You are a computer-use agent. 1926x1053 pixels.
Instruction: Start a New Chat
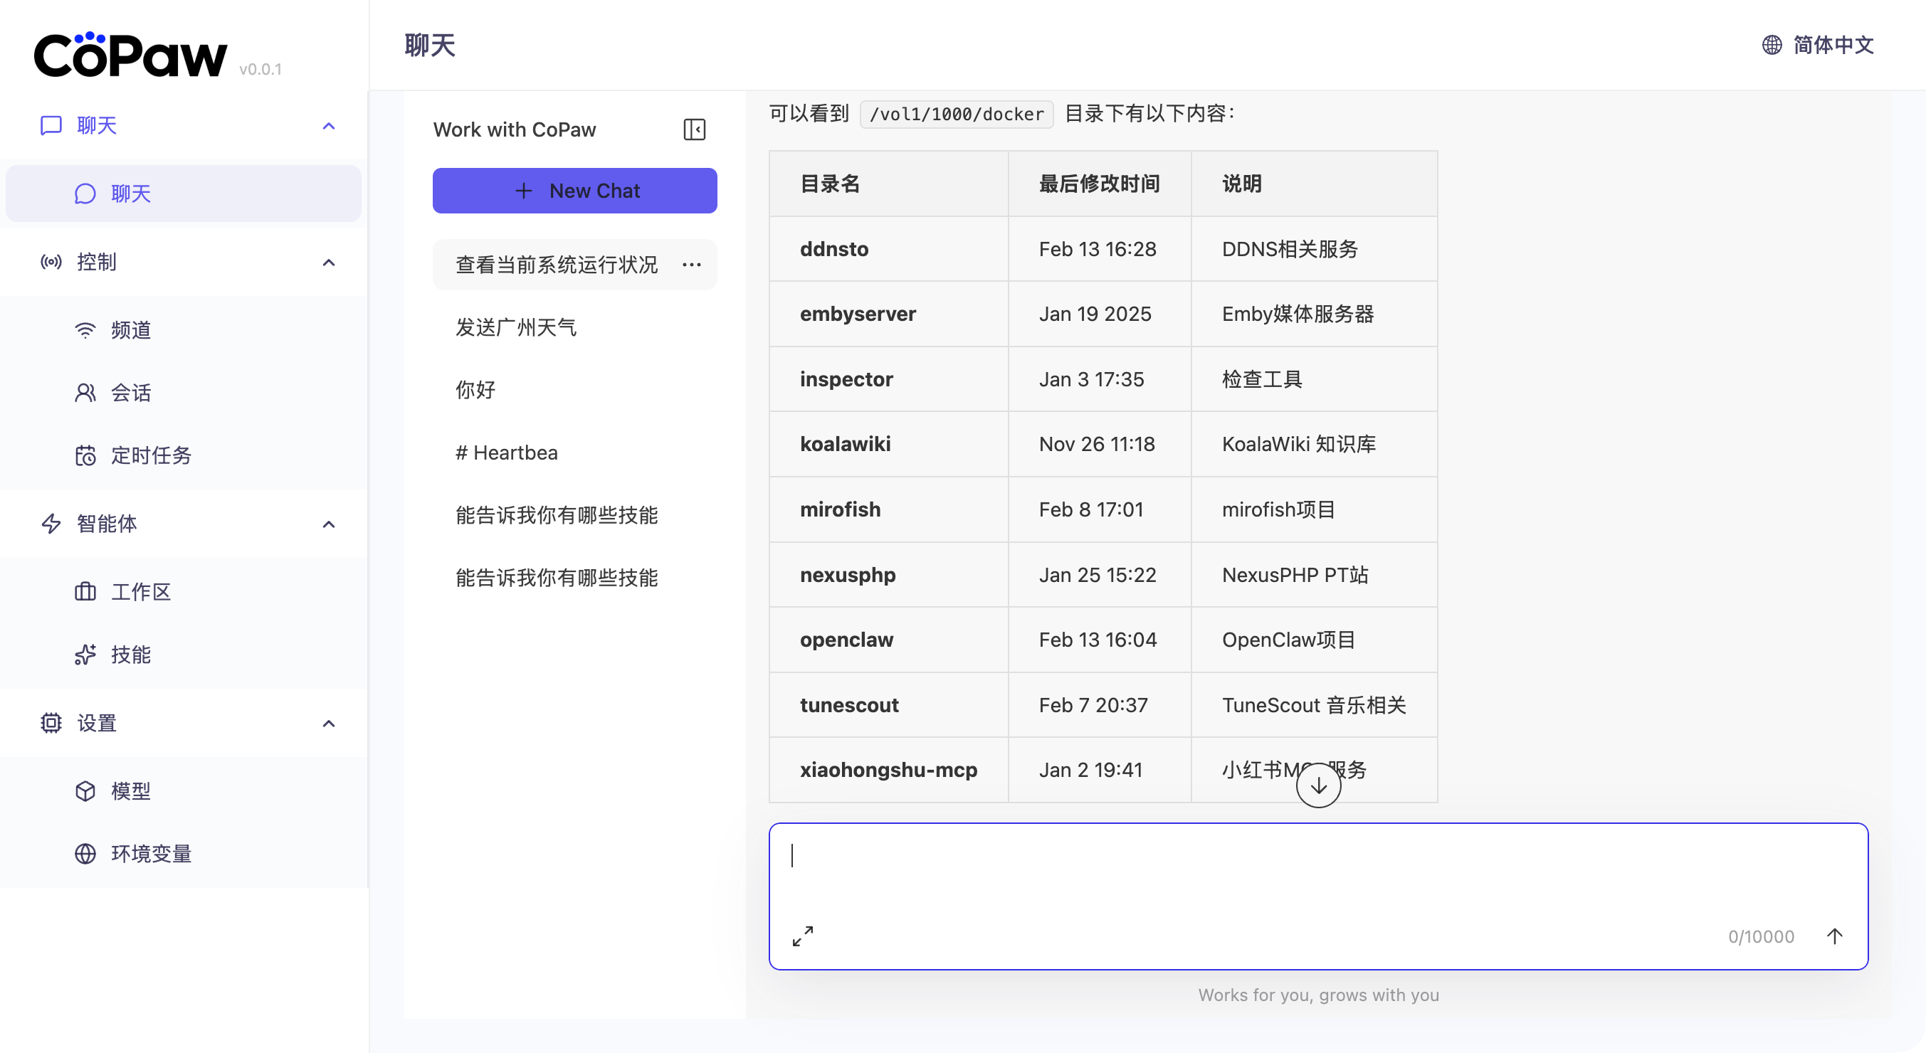click(x=574, y=191)
